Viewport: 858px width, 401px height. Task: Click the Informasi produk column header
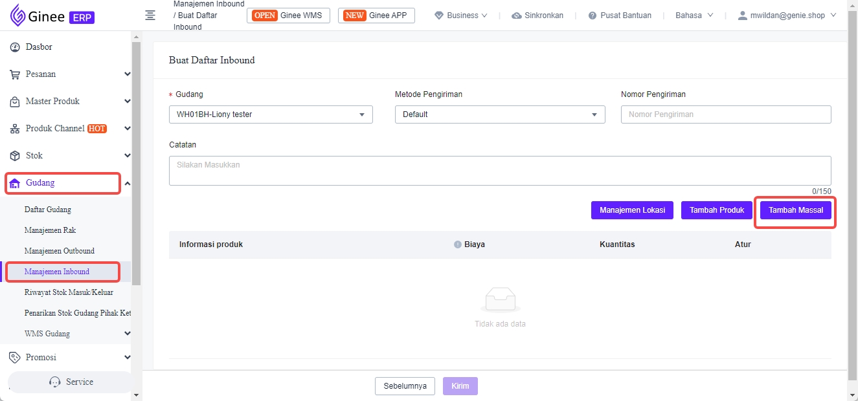[x=211, y=244]
